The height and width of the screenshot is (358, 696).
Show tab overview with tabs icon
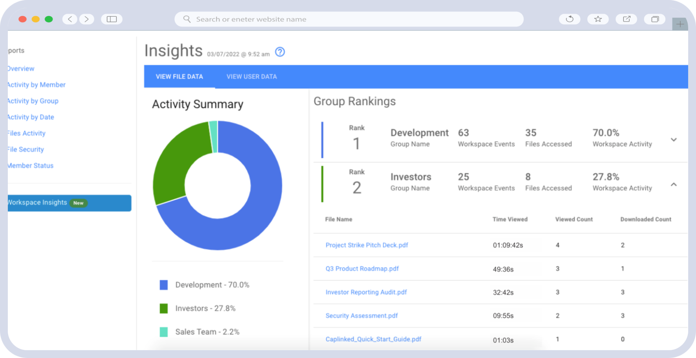point(655,19)
